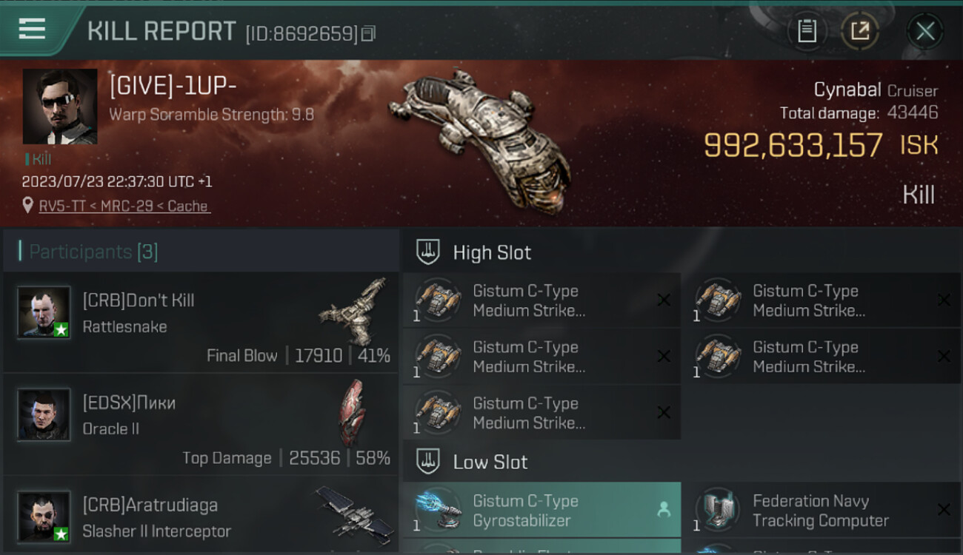Open the clipboard notes icon
The image size is (963, 555).
[807, 31]
